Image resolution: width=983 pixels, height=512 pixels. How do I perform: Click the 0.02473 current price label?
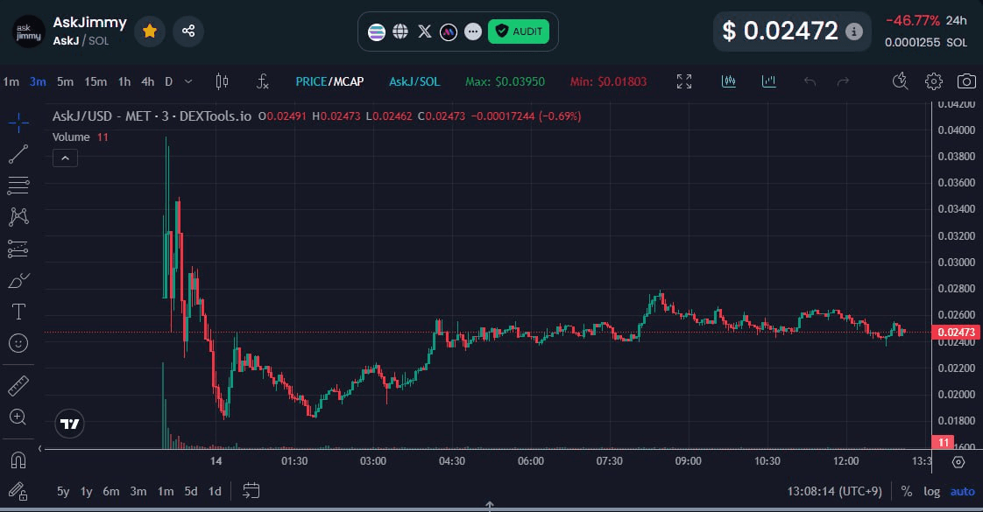tap(956, 333)
